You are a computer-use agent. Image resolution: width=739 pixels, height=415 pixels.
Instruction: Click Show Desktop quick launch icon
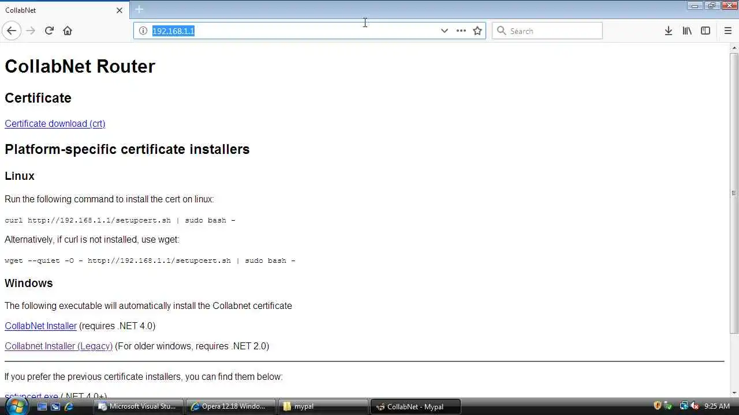[x=42, y=406]
